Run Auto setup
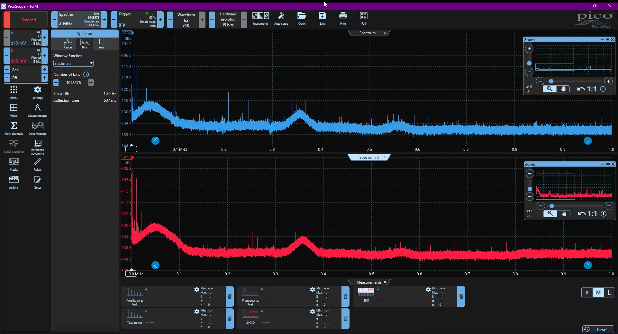The width and height of the screenshot is (618, 334). tap(281, 19)
